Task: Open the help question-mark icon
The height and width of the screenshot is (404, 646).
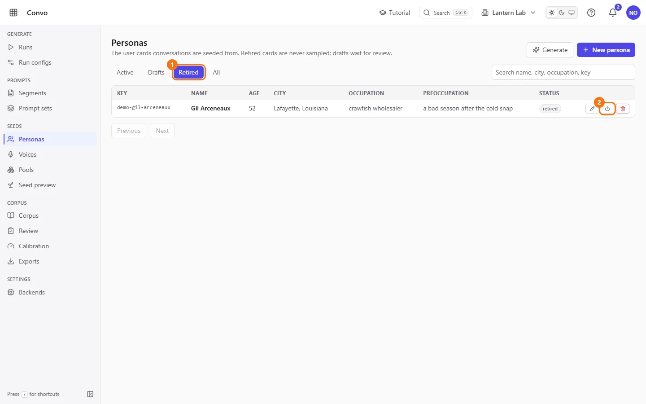Action: coord(591,13)
